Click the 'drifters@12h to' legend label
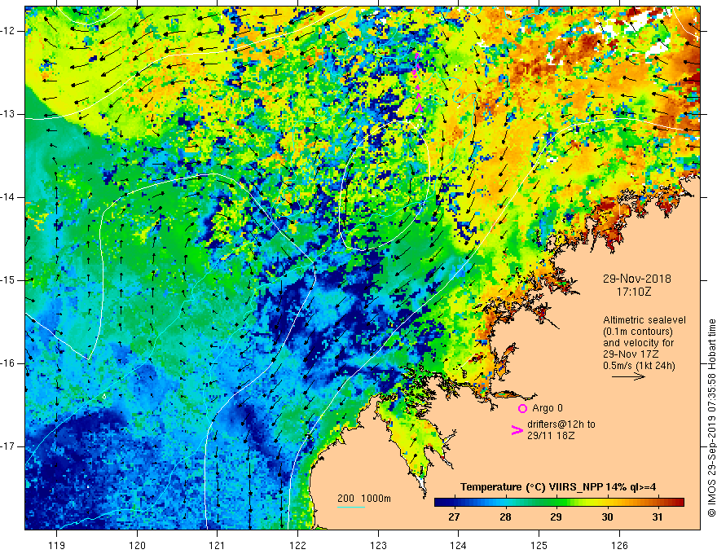This screenshot has height=554, width=717. click(561, 424)
